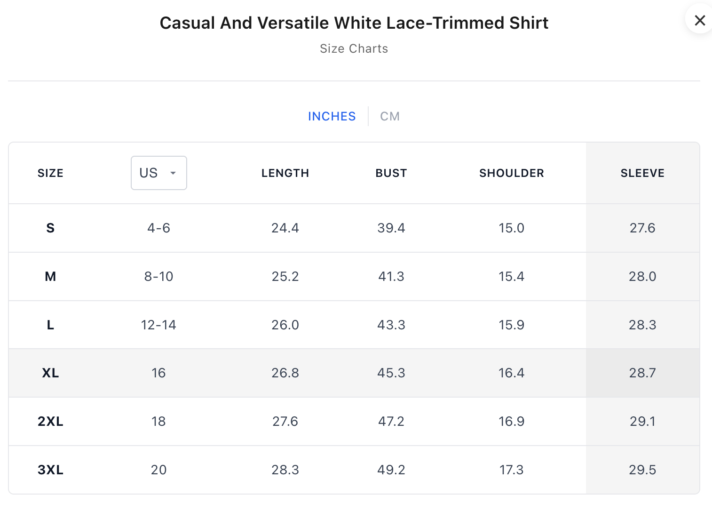Select the 3XL size row label
The image size is (712, 511).
coord(50,470)
